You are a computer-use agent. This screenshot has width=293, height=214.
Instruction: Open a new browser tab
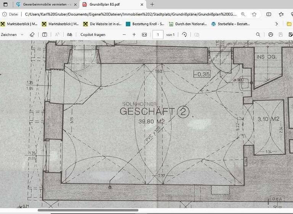pyautogui.click(x=152, y=5)
